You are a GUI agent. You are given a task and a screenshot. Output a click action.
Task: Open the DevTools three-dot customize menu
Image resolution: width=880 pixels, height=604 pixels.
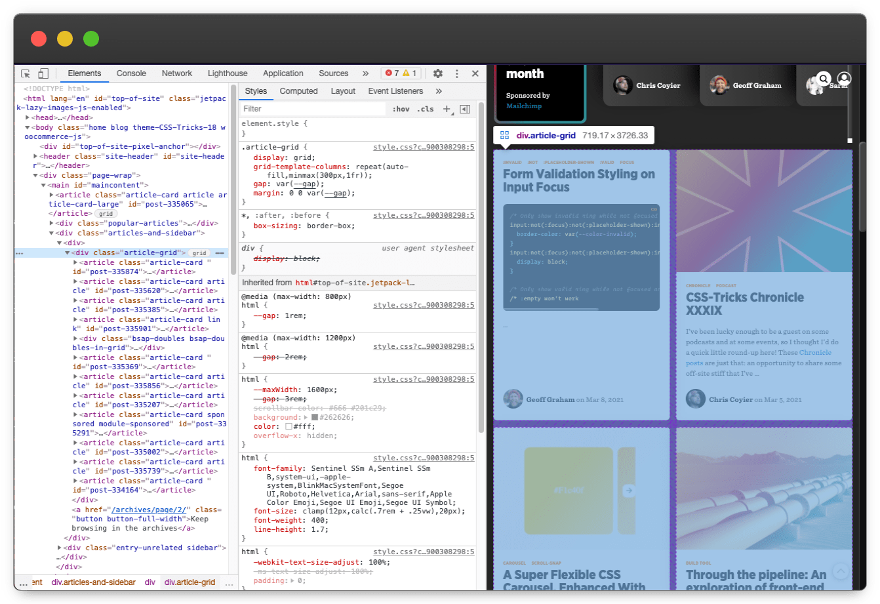[x=457, y=74]
